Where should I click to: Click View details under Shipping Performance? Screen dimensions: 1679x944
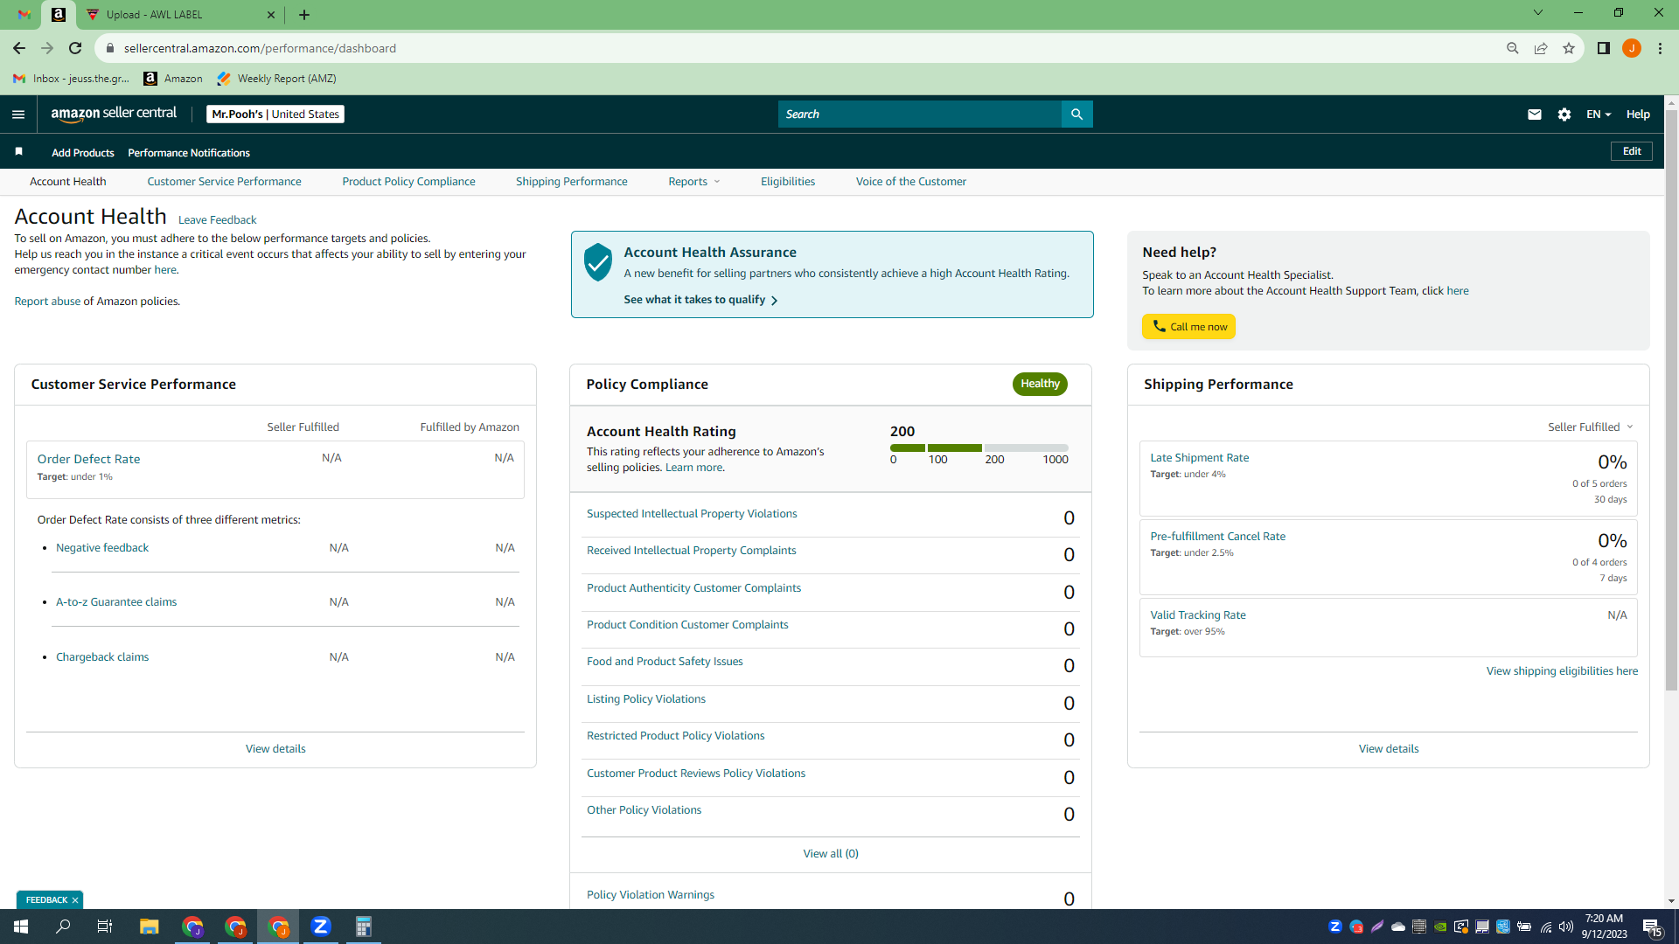pos(1389,749)
